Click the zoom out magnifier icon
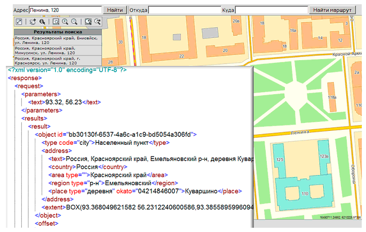 (x=74, y=21)
